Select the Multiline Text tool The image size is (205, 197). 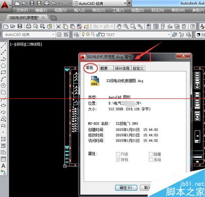tap(3, 166)
